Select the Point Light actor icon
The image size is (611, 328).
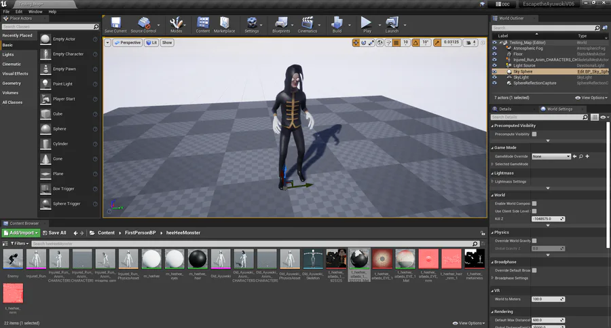[45, 84]
